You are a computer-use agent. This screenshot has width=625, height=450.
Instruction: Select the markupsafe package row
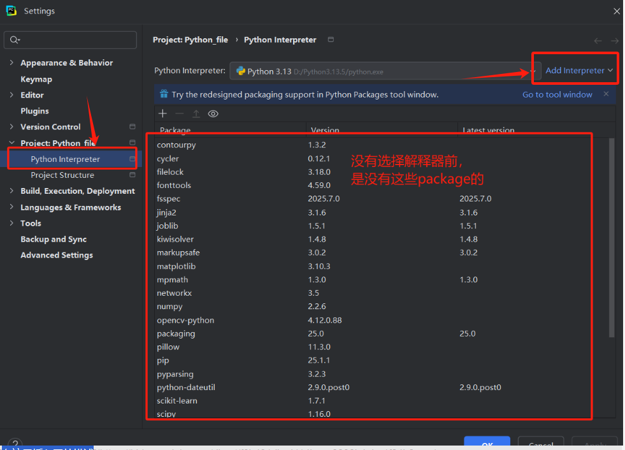(x=382, y=252)
